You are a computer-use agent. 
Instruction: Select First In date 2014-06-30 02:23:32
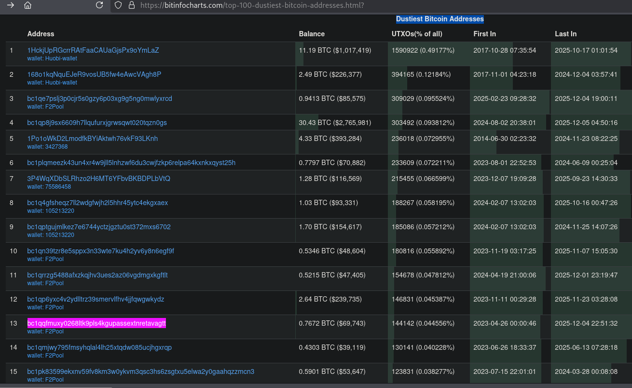(x=505, y=139)
